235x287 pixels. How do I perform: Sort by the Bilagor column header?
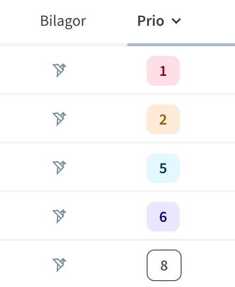[63, 21]
